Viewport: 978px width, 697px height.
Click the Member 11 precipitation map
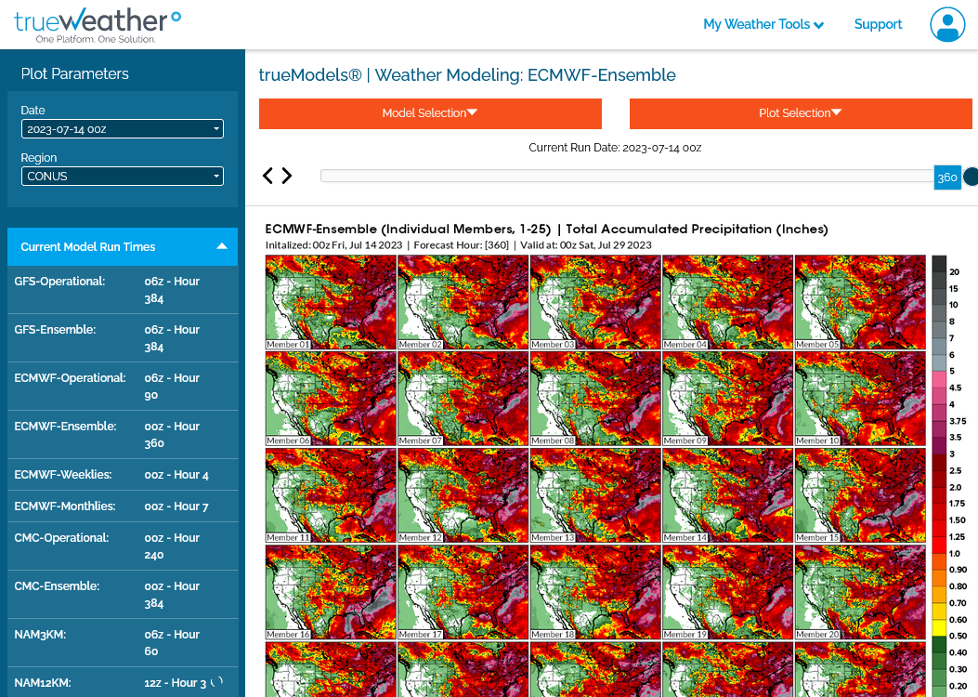click(x=331, y=495)
